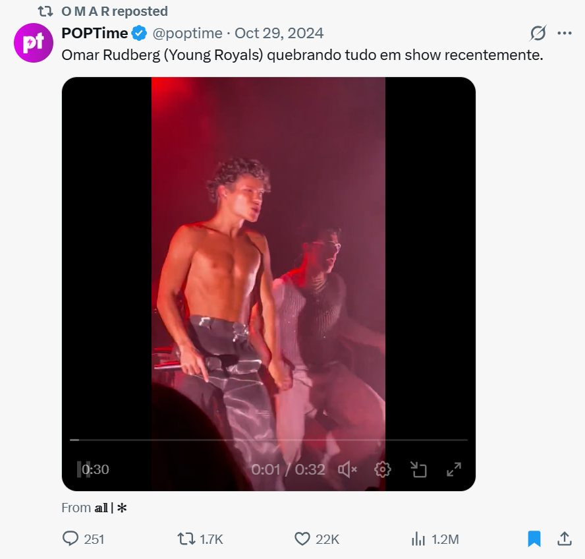Click the Grok explain-post icon

[x=538, y=33]
